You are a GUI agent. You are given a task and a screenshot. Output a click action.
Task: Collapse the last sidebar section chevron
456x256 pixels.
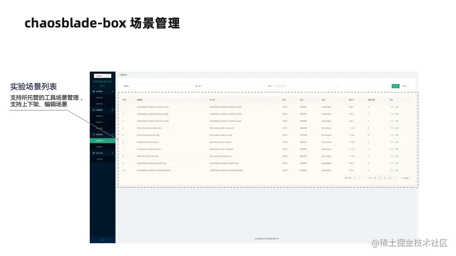[113, 153]
